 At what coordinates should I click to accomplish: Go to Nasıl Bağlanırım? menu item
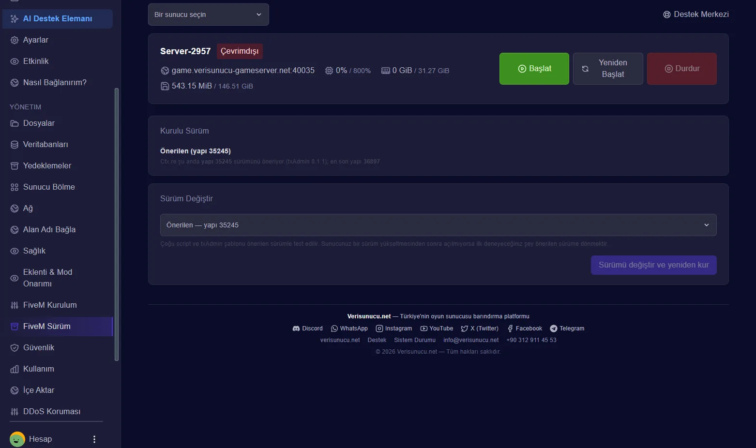point(58,83)
